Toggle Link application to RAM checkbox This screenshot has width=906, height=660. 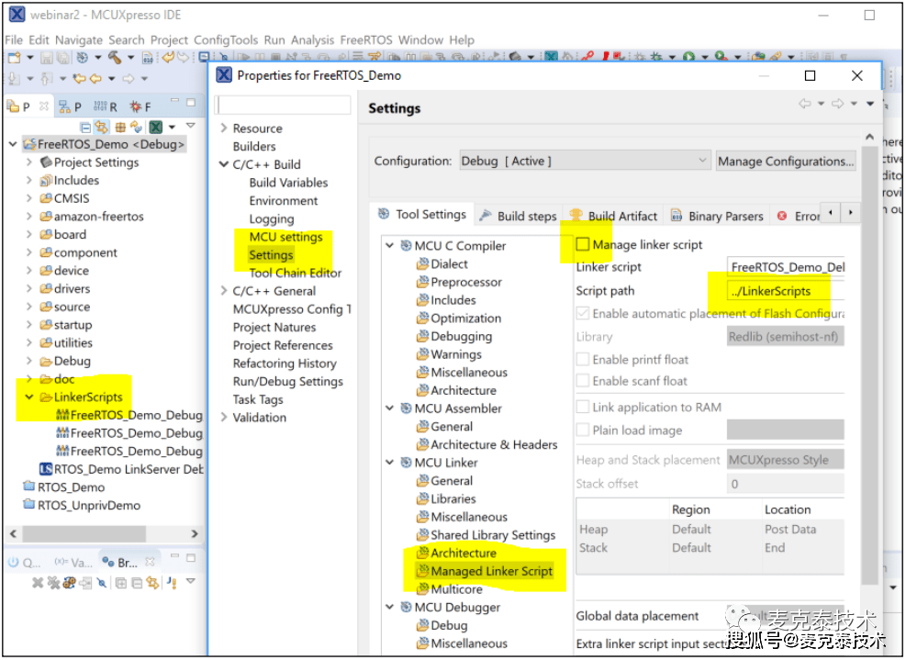point(582,407)
